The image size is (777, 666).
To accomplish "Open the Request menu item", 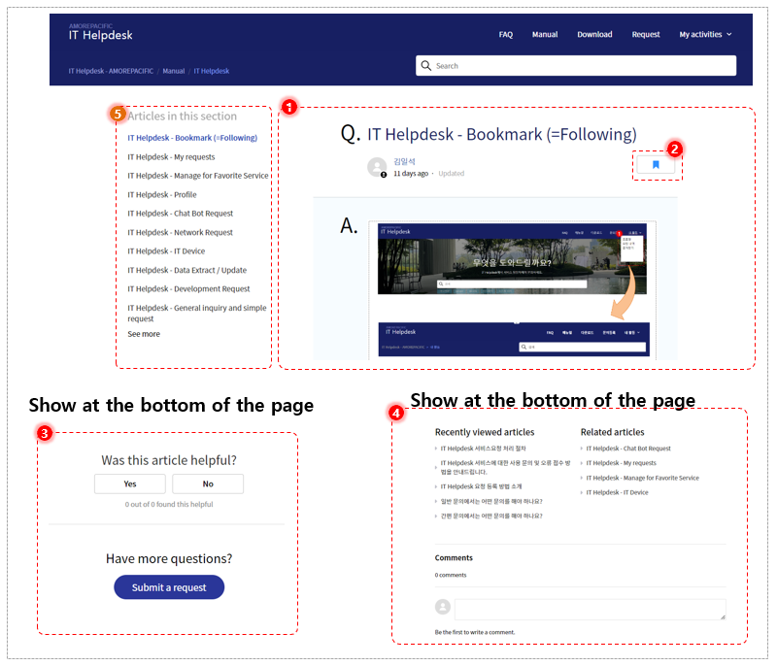I will tap(645, 34).
